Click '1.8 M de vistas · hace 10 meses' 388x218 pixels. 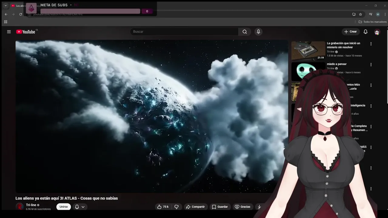[344, 56]
